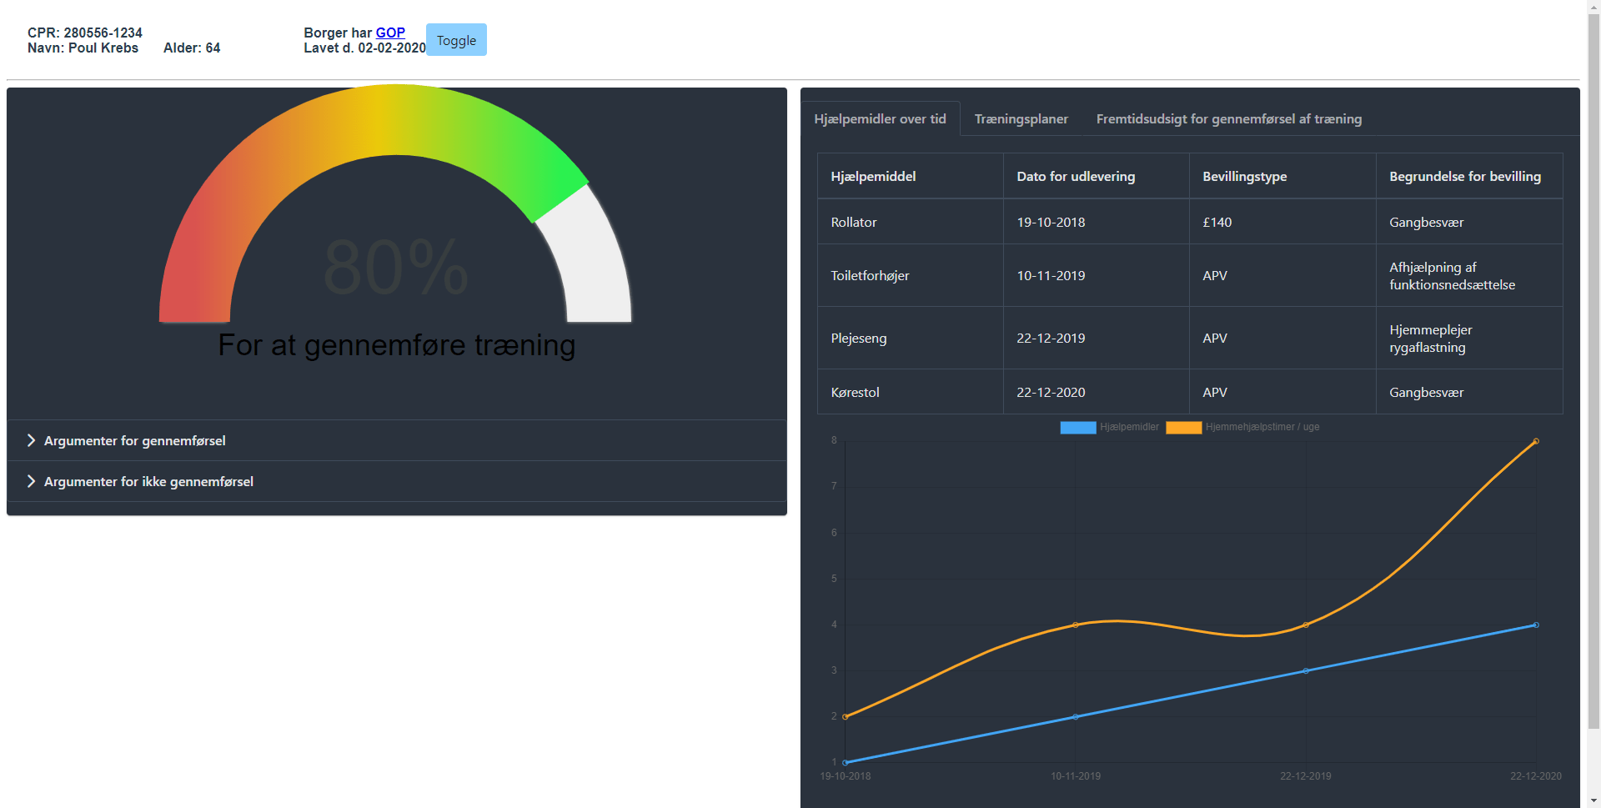Click the date 22-12-2020 table cell
The width and height of the screenshot is (1601, 808).
(1097, 392)
